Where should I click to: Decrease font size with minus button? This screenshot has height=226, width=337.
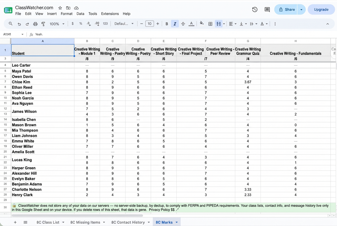click(x=142, y=24)
